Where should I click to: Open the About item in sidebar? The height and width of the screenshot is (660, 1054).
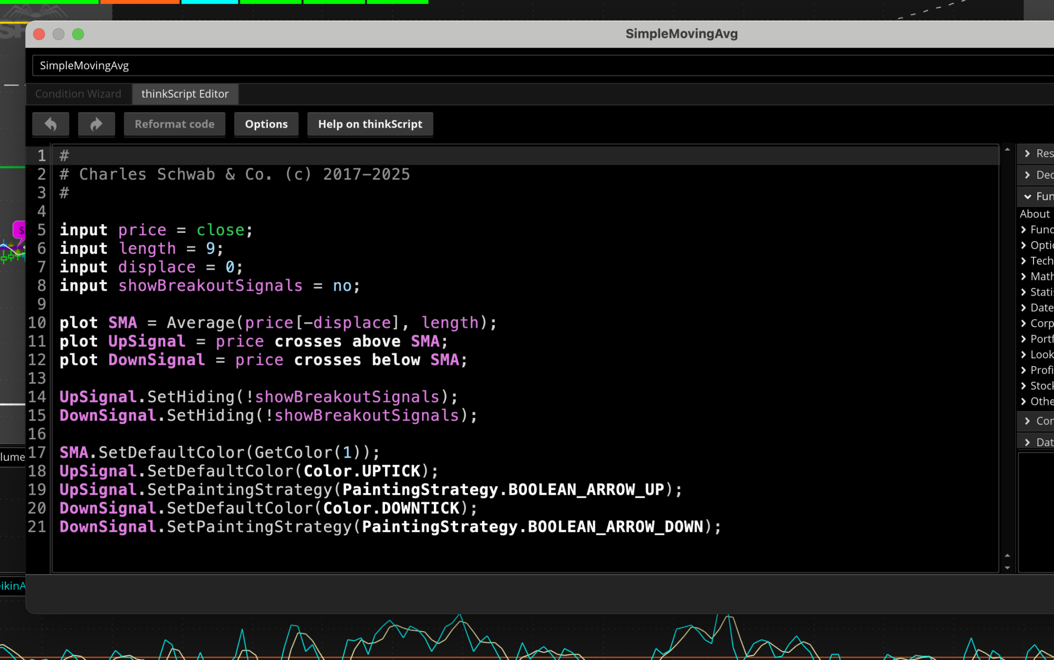(x=1035, y=214)
